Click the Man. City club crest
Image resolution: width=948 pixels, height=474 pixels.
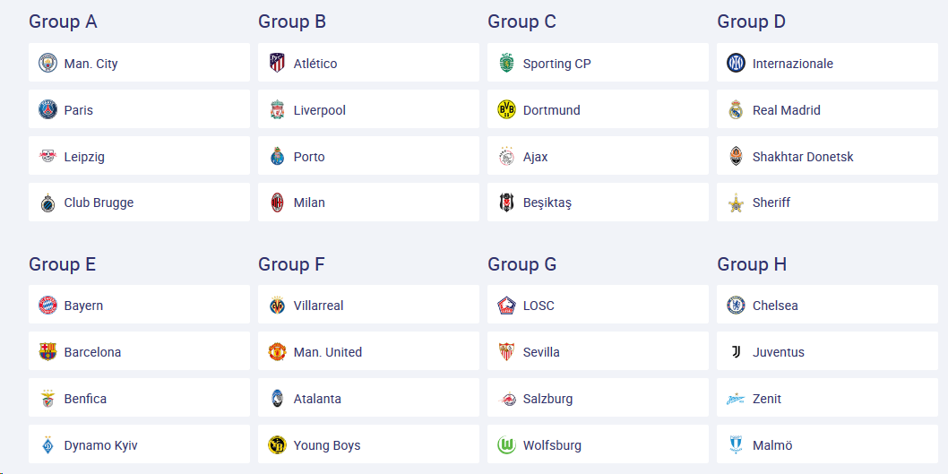47,63
